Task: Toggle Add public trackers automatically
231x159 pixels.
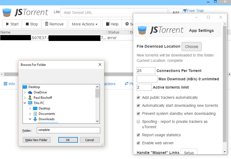Action: [138, 97]
